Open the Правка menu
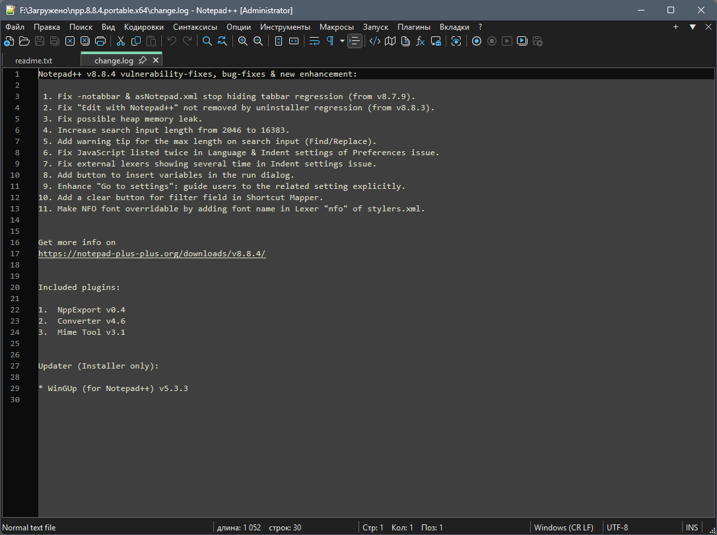Image resolution: width=717 pixels, height=535 pixels. tap(47, 27)
